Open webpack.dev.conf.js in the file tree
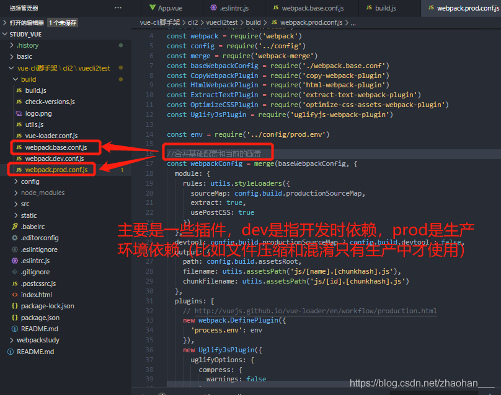The width and height of the screenshot is (501, 395). point(55,158)
